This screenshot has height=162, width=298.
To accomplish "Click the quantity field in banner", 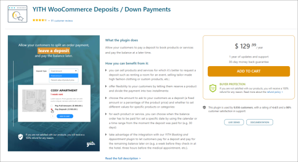I will (53, 116).
